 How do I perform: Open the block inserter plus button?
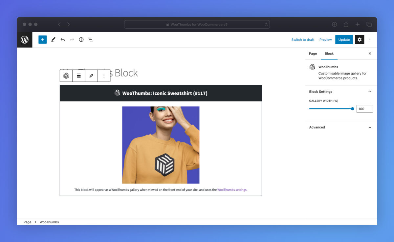(42, 40)
